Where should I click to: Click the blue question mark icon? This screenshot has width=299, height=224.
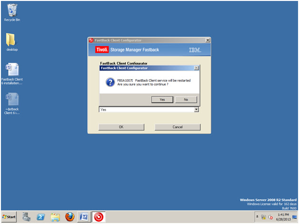click(110, 82)
